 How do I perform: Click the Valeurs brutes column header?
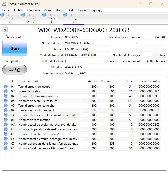[150, 81]
